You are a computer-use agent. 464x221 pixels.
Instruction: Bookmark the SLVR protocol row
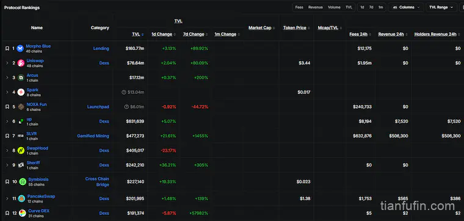pos(7,136)
